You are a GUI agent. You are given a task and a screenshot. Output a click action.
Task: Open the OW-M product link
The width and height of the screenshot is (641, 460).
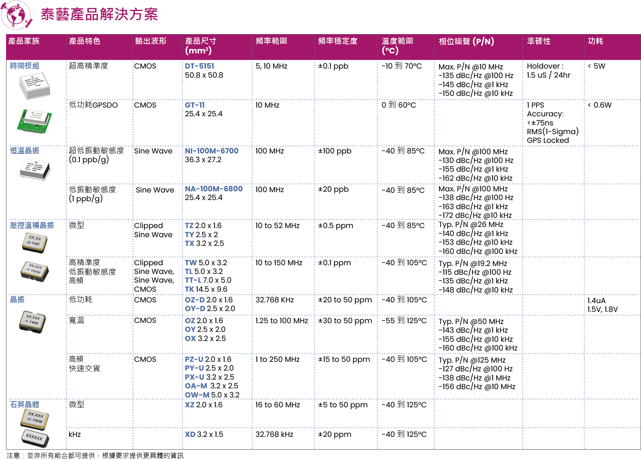click(x=197, y=395)
